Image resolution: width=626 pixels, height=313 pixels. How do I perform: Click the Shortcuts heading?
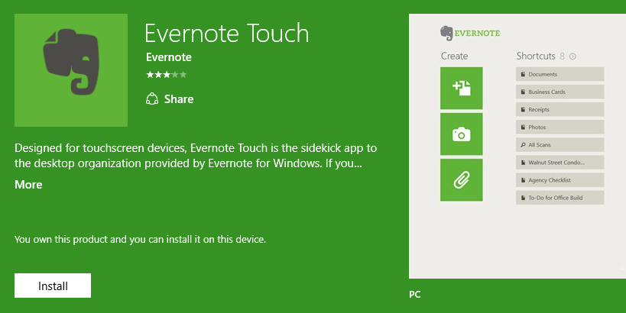point(536,56)
